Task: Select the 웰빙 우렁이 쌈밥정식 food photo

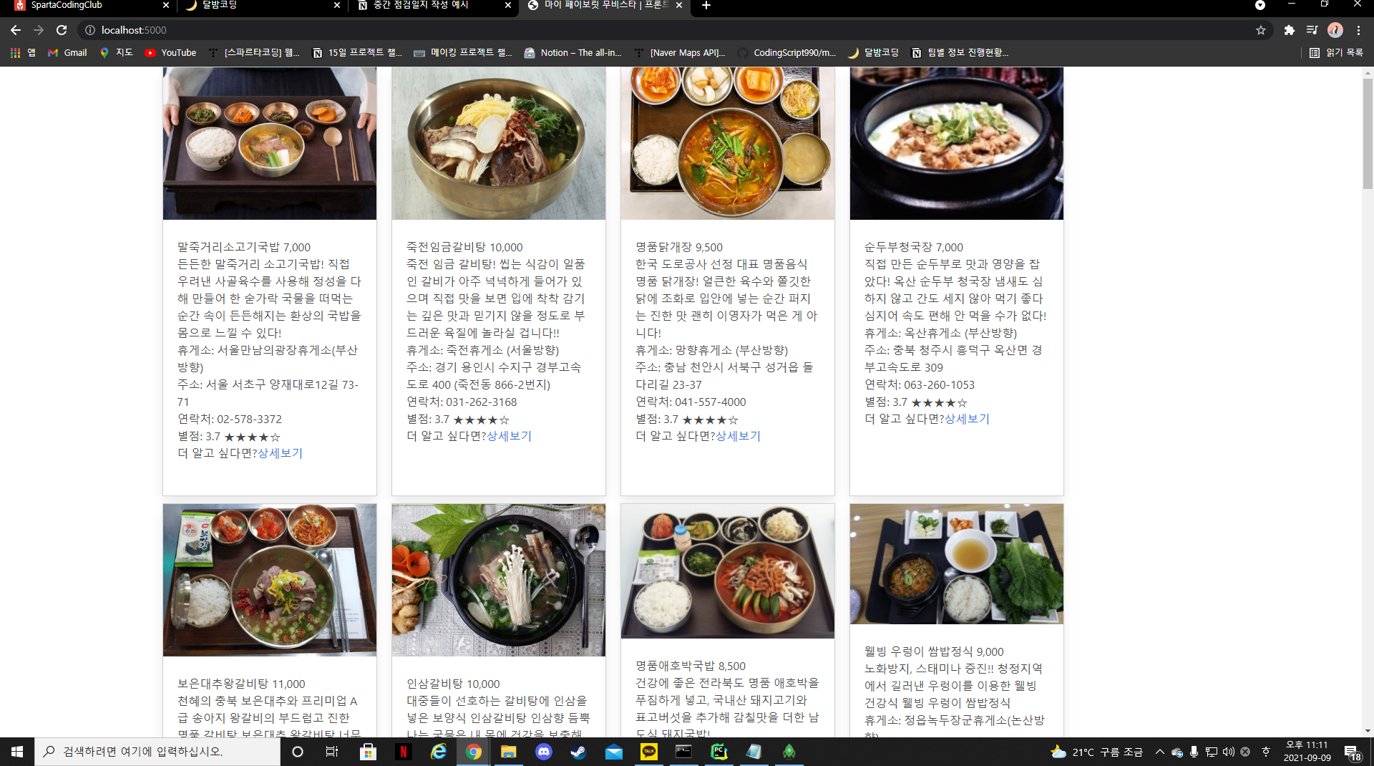Action: point(957,564)
